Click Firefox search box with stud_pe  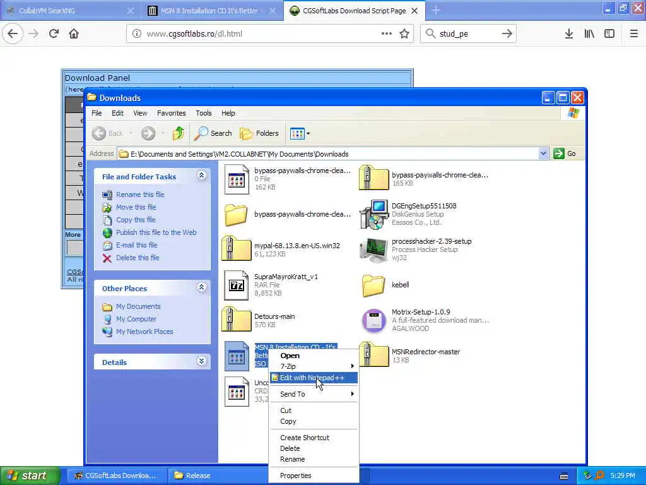(x=467, y=33)
